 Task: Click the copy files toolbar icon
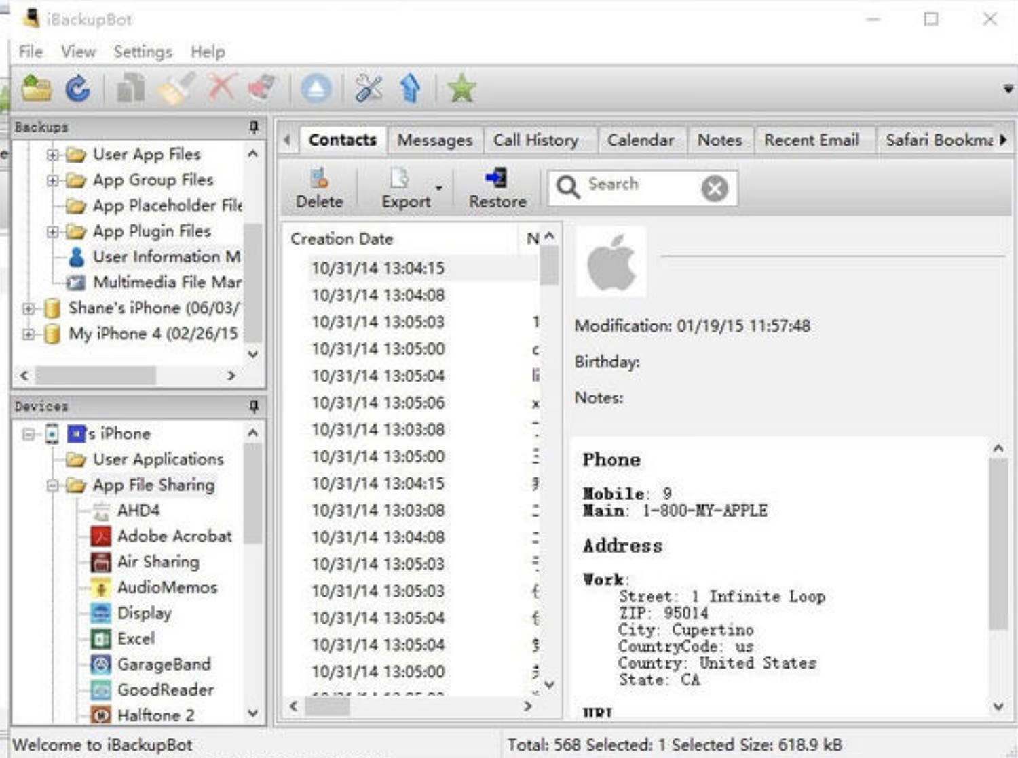pos(131,88)
